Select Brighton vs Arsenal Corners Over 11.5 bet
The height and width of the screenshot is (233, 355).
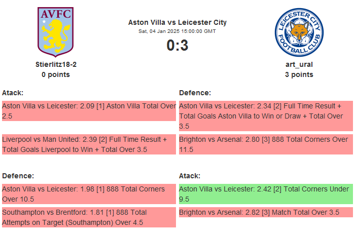pyautogui.click(x=266, y=144)
